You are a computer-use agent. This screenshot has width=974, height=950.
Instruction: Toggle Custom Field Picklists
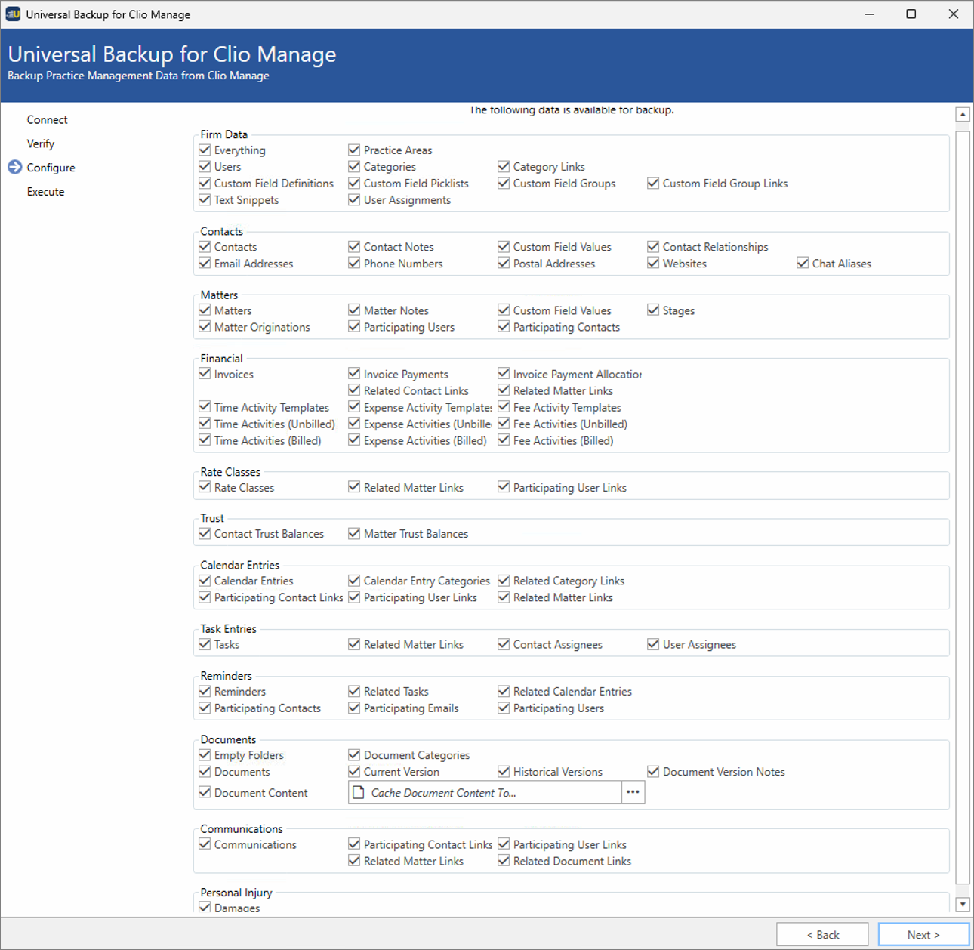pos(354,183)
